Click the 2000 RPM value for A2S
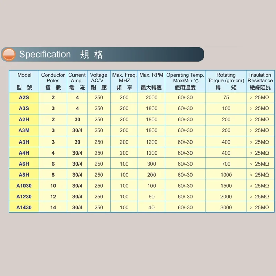 (151, 98)
